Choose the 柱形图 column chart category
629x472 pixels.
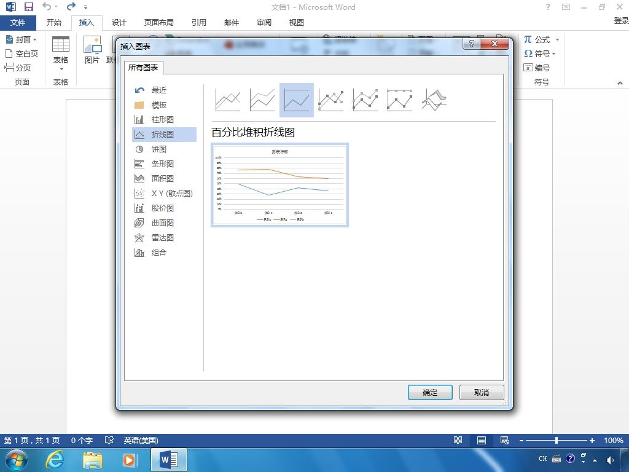point(164,120)
